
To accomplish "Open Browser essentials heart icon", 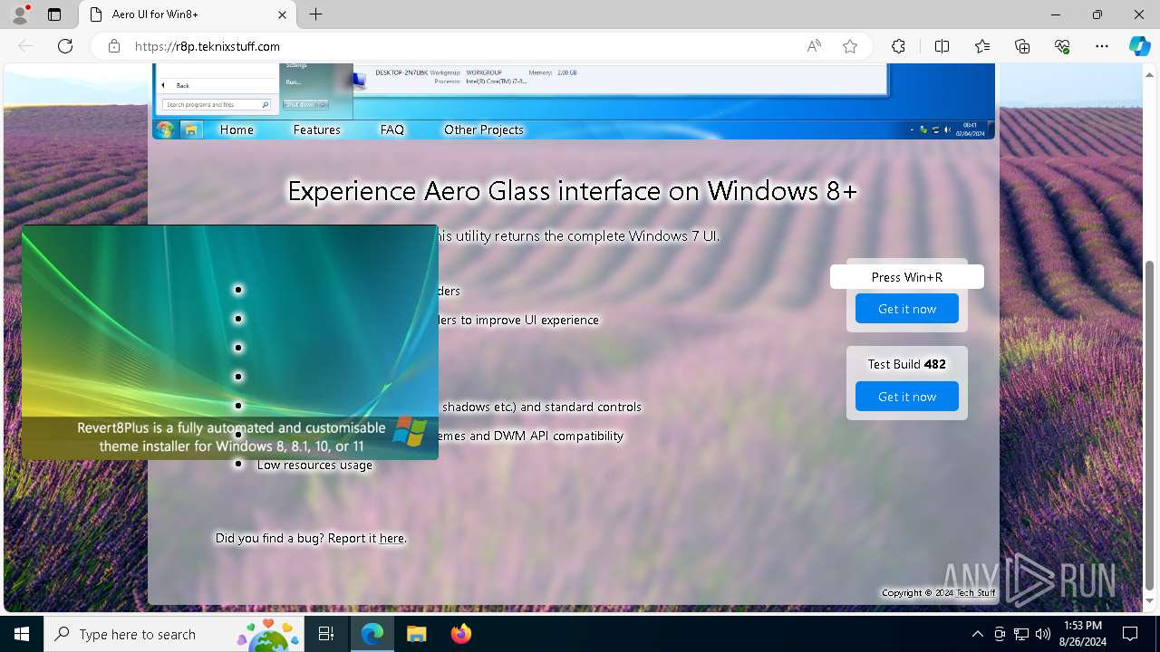I will [1062, 46].
